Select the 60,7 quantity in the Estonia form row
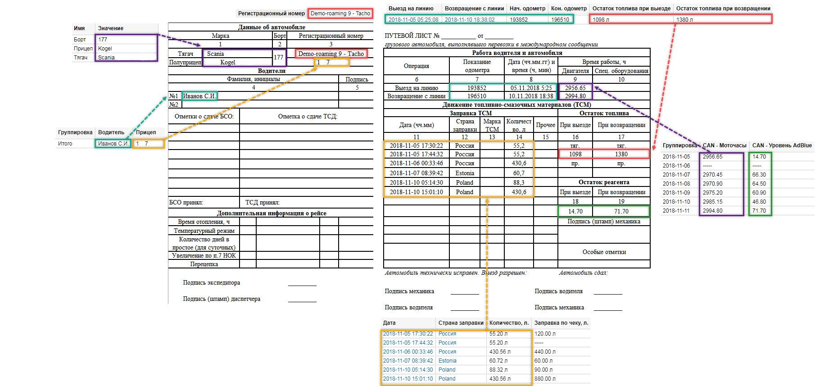This screenshot has height=386, width=815. tap(519, 173)
